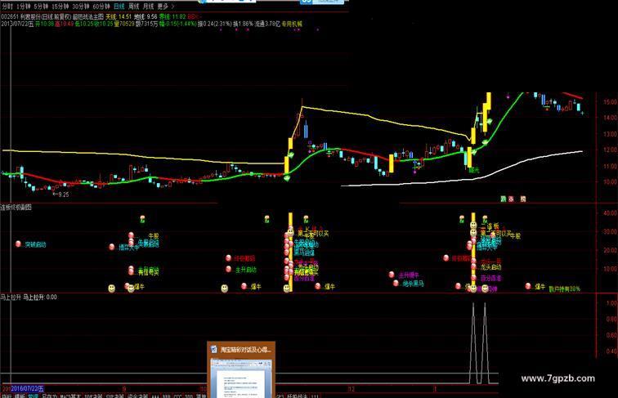This screenshot has height=398, width=618.
Task: Click the green 启 marker under candle
Action: [474, 170]
